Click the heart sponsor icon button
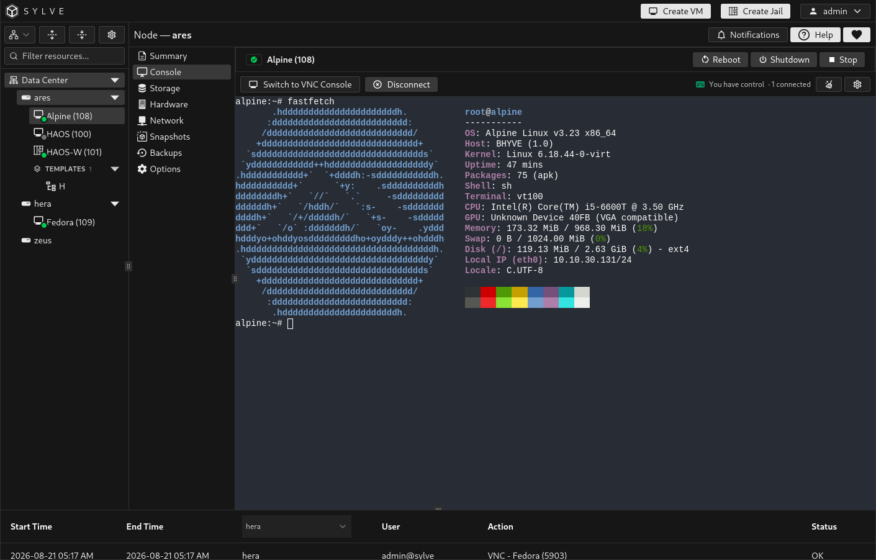Image resolution: width=876 pixels, height=560 pixels. [x=857, y=35]
